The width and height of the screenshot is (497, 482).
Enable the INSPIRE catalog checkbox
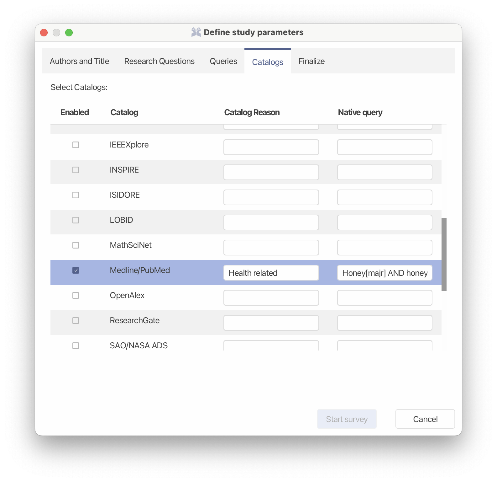[x=76, y=170]
